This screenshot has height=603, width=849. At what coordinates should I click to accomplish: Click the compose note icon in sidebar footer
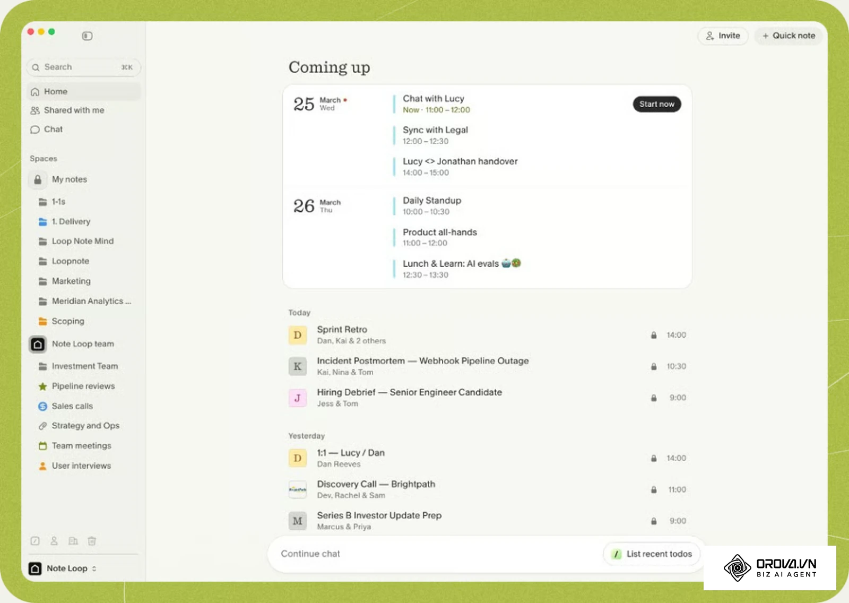[x=35, y=541]
